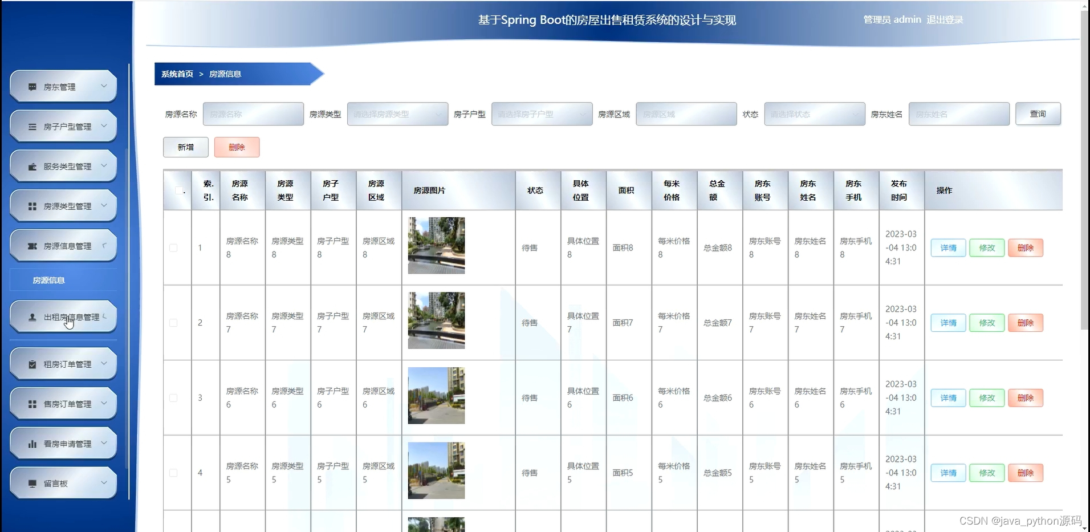Expand the 租房订单管理 chevron
Screen dimensions: 1090x532
pos(104,363)
